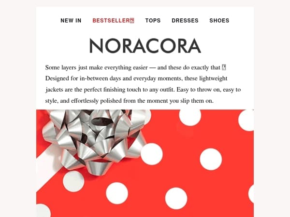
Task: Click the sentence starting 'Some layers just make'
Action: (135, 68)
